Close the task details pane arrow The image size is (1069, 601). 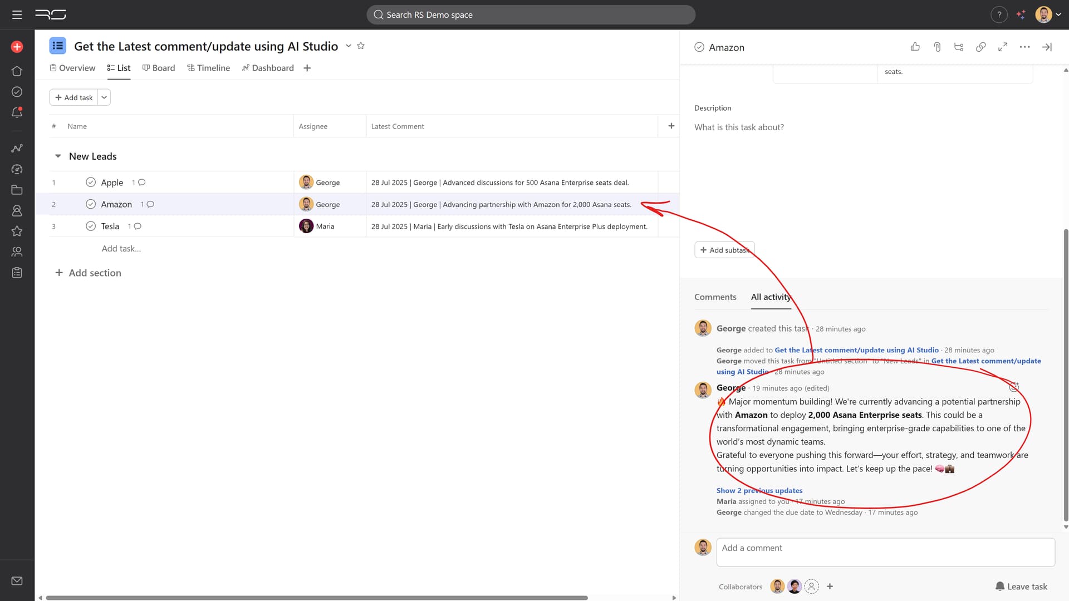[1047, 47]
